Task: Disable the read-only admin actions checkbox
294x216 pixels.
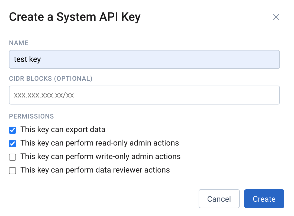Action: tap(12, 144)
